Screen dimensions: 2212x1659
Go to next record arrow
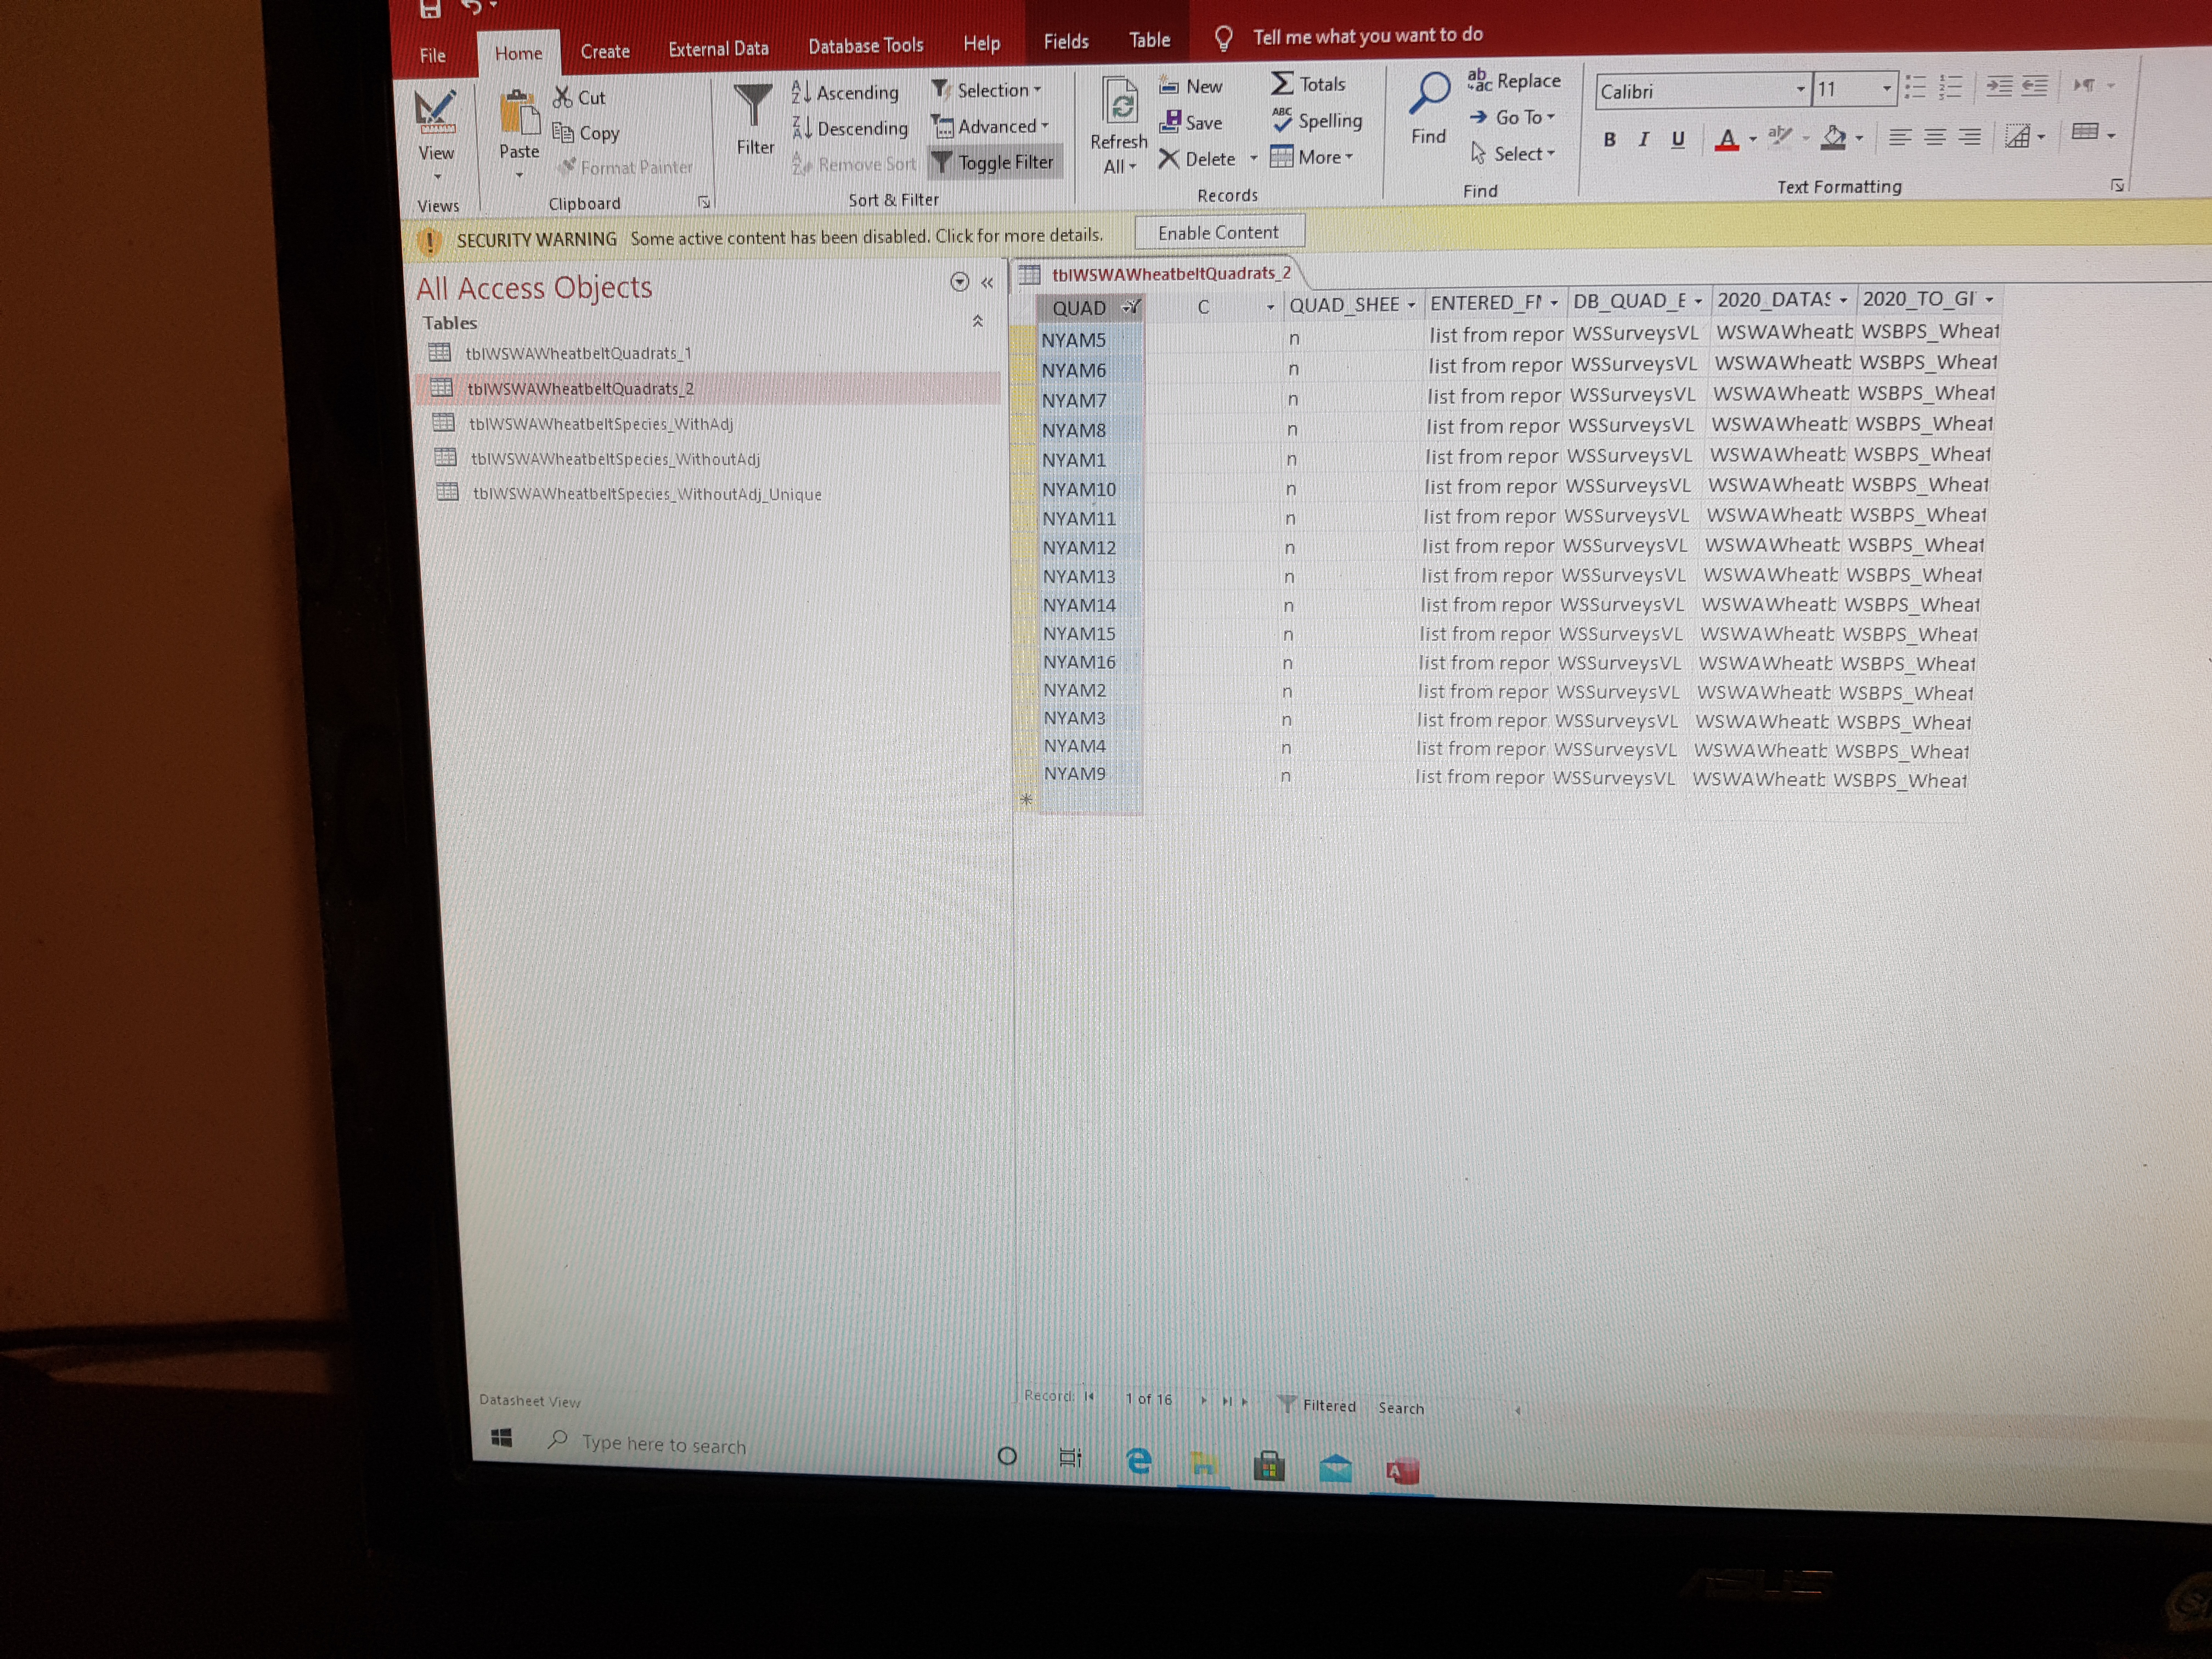(1204, 1400)
